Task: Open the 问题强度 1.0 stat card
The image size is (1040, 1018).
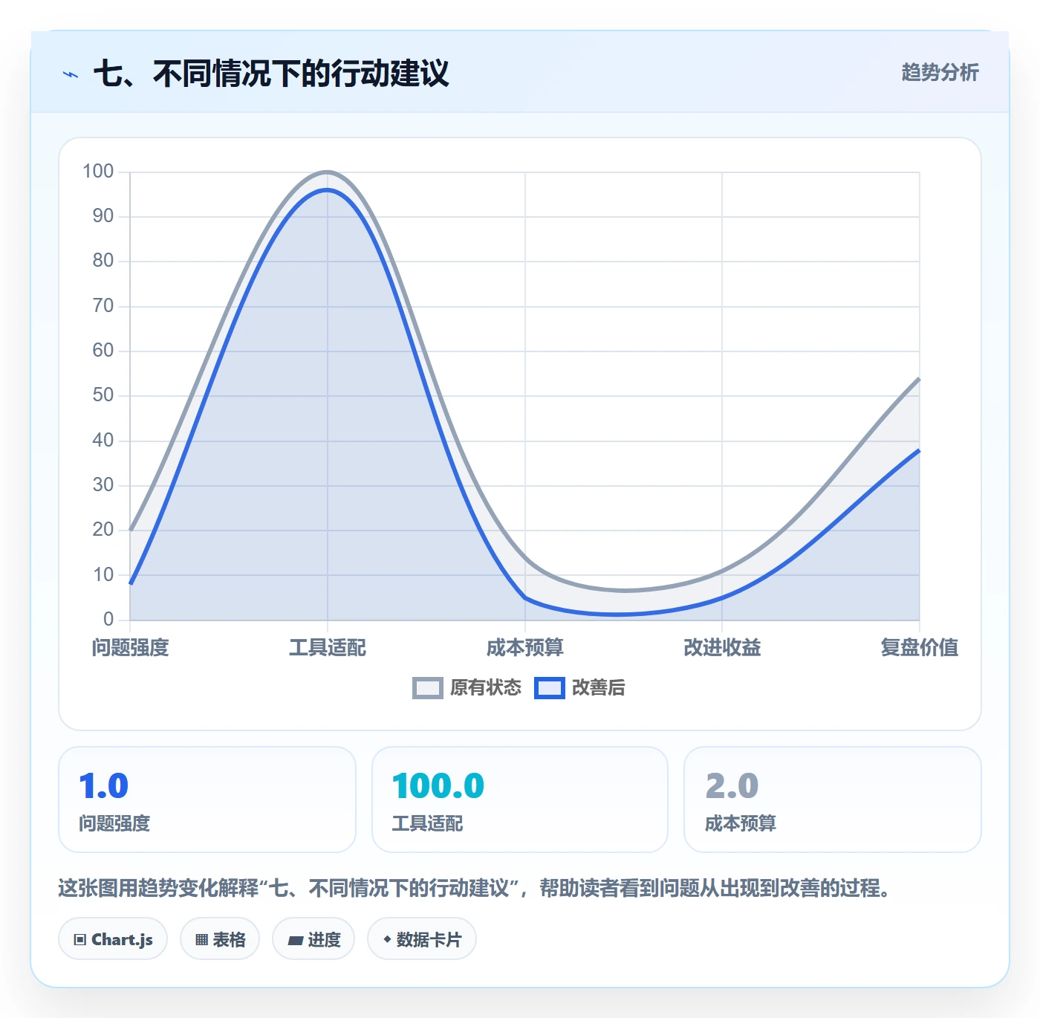Action: (207, 800)
